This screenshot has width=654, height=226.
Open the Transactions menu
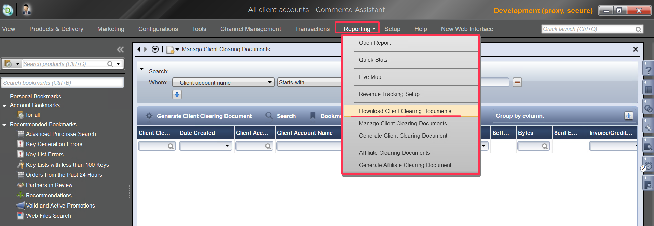pos(312,29)
